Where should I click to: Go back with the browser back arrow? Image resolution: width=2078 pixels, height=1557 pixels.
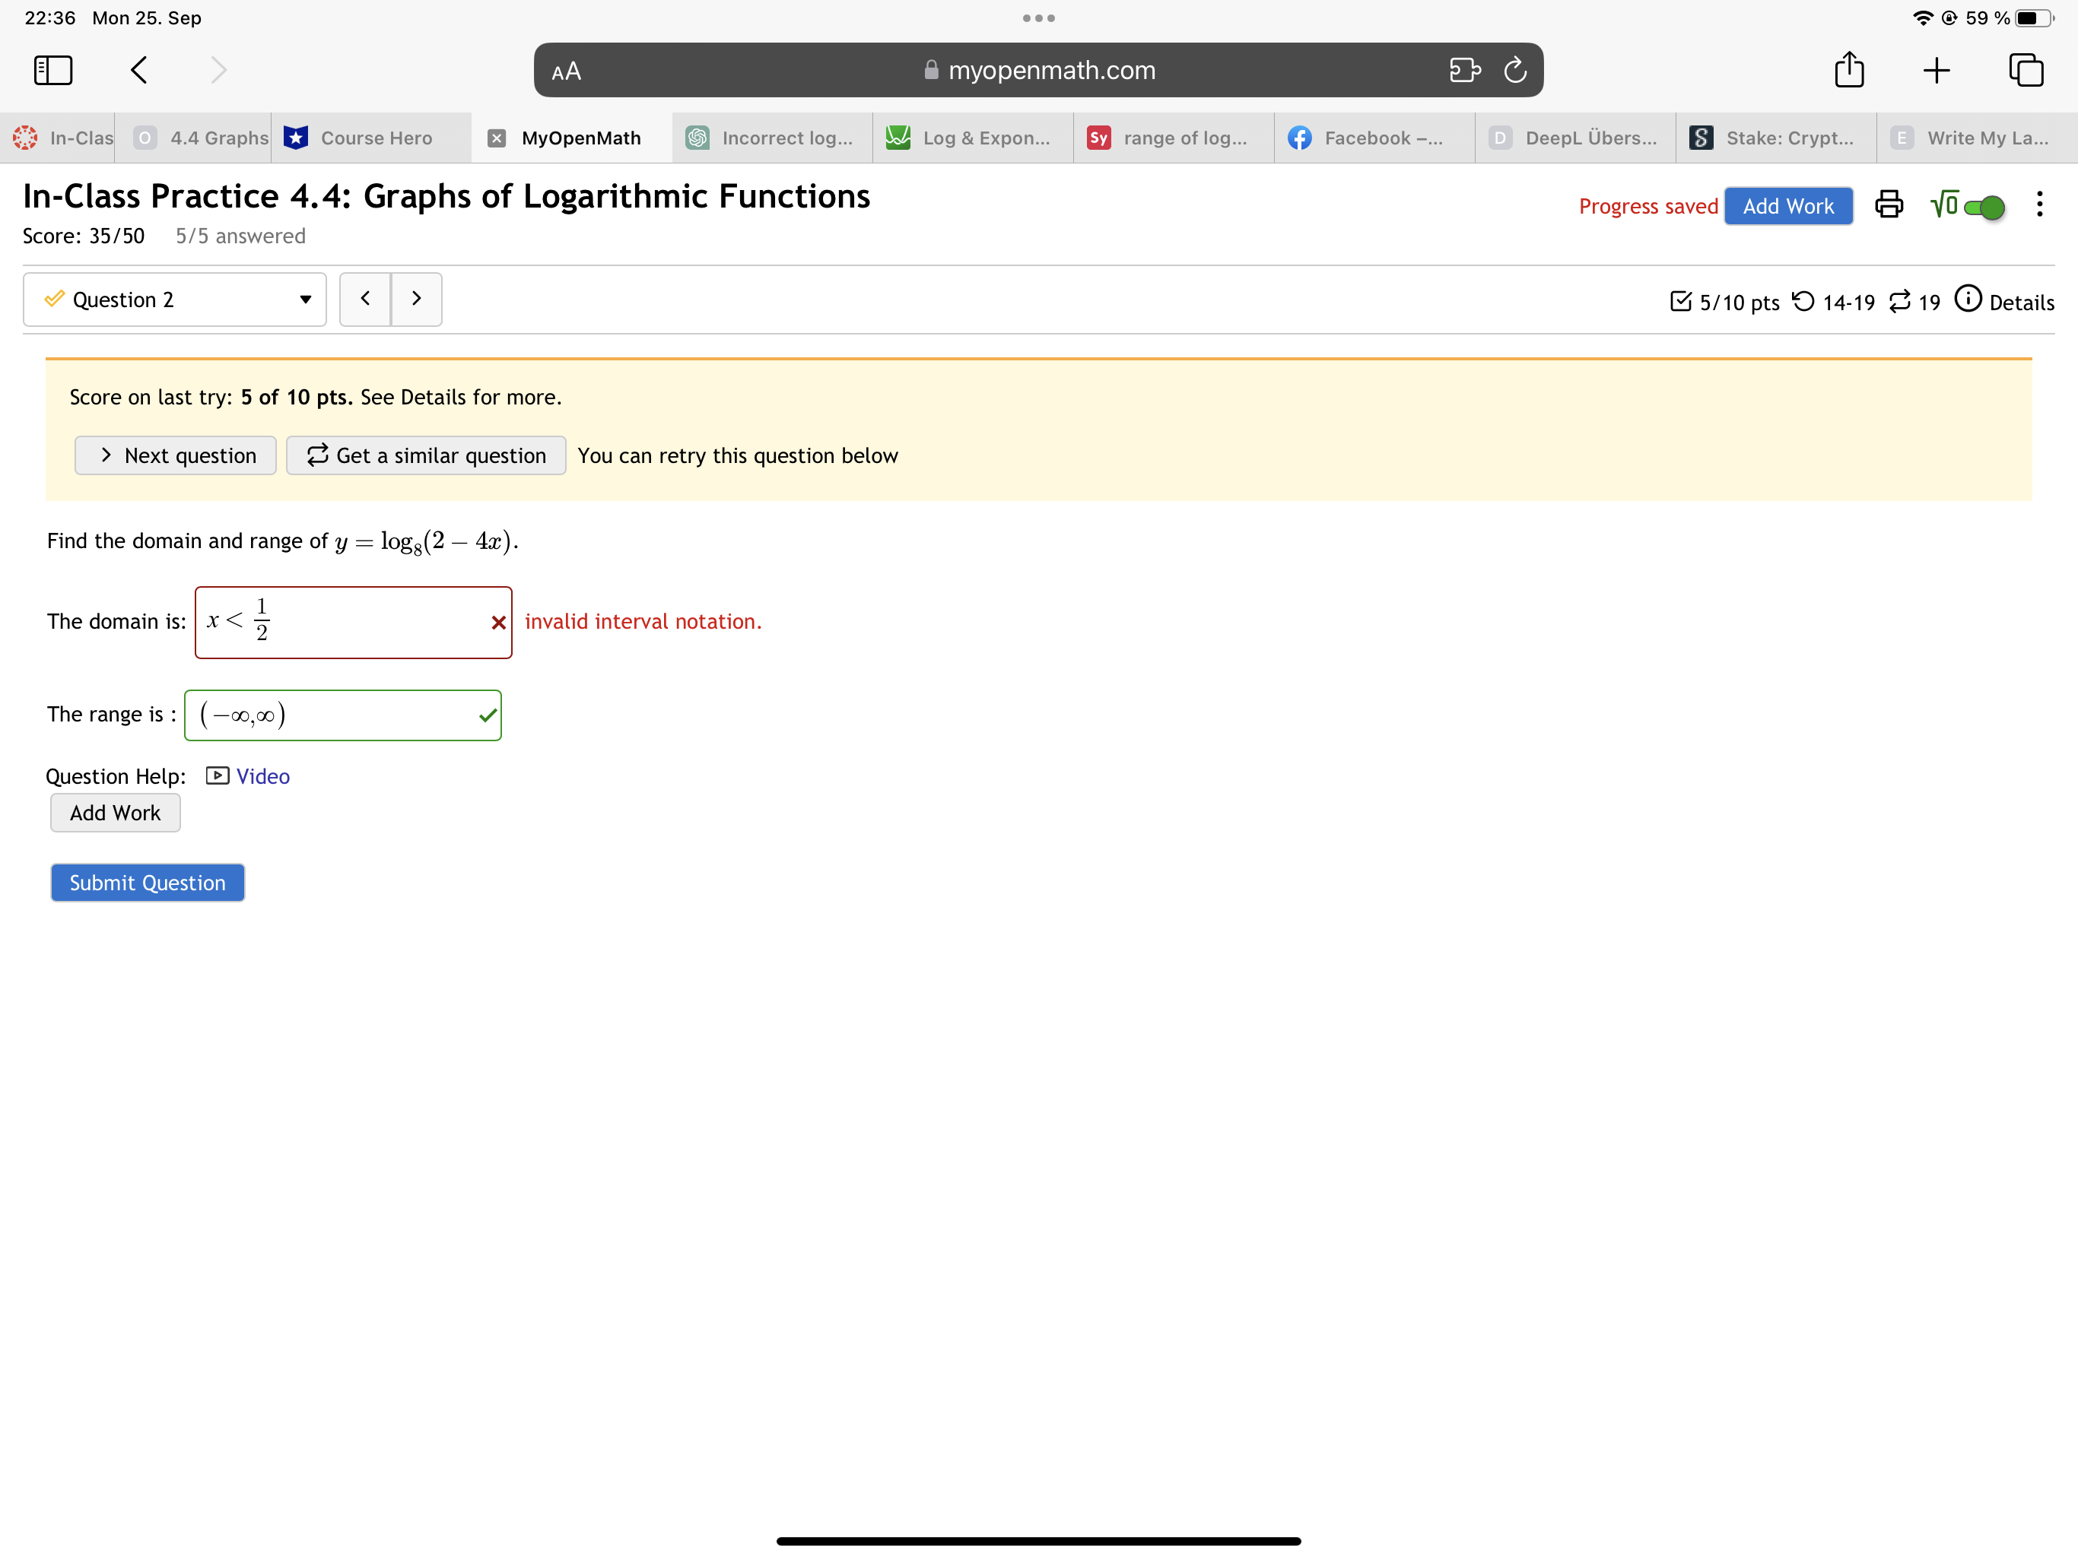click(x=139, y=71)
